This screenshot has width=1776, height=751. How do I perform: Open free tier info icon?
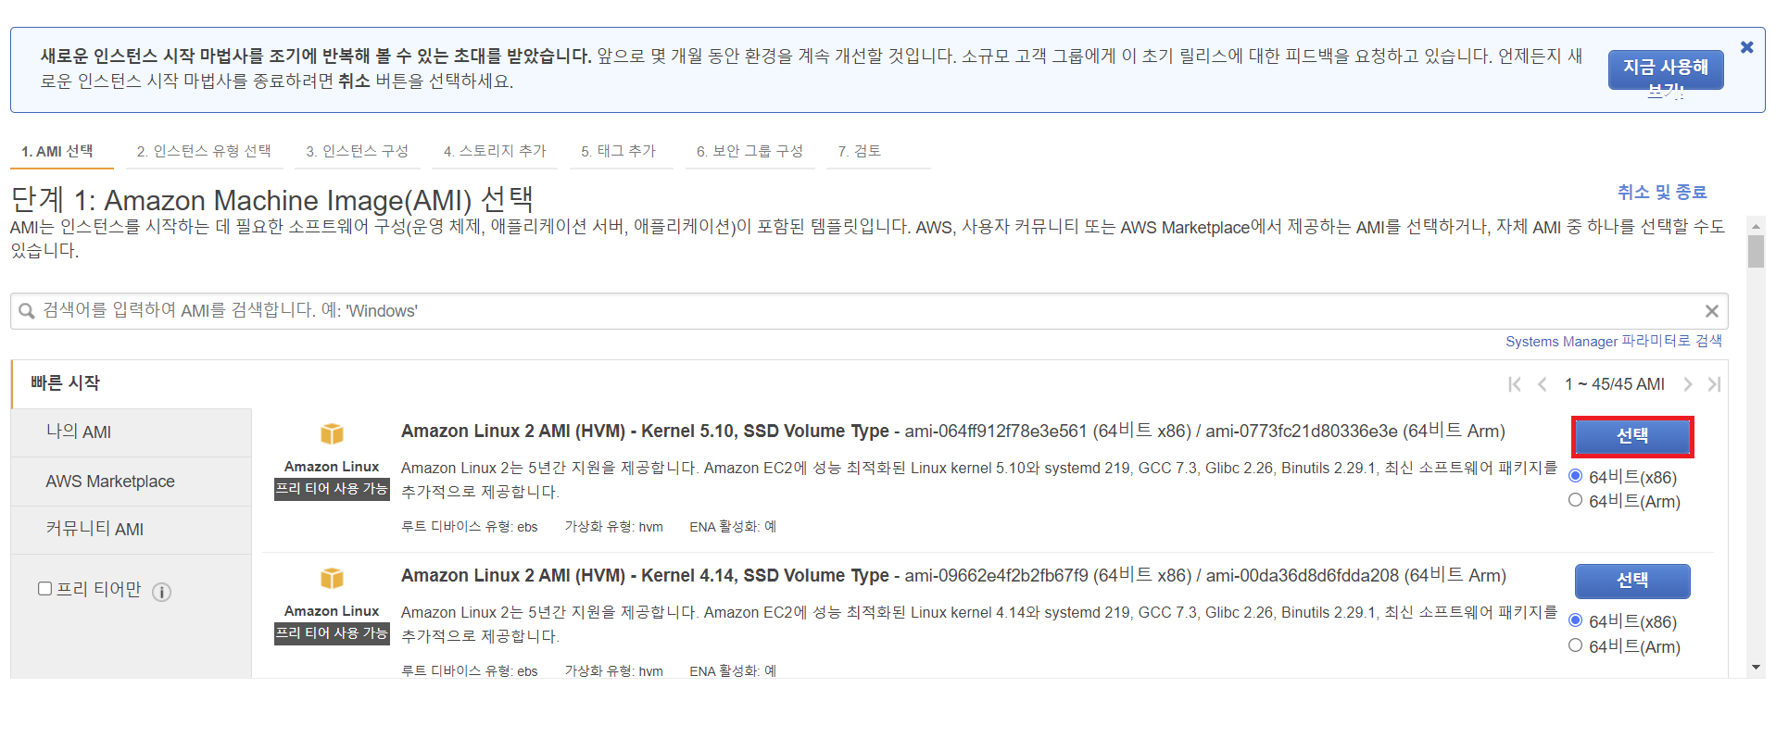(x=161, y=593)
